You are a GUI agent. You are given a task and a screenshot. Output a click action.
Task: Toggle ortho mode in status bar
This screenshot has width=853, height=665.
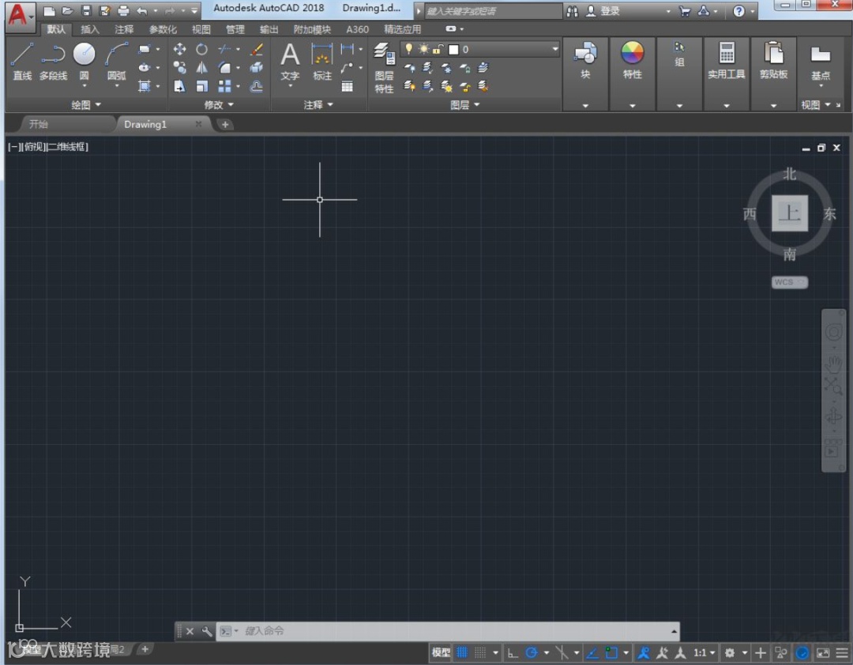tap(513, 652)
